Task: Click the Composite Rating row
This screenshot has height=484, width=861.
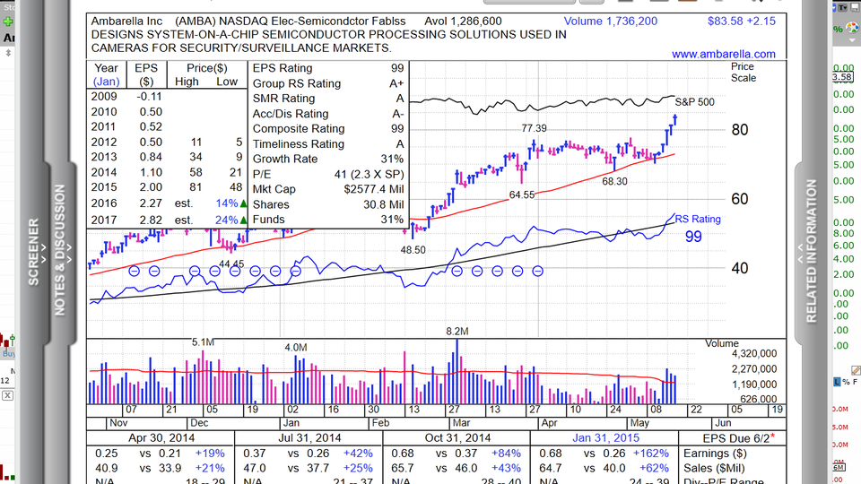Action: (x=328, y=128)
